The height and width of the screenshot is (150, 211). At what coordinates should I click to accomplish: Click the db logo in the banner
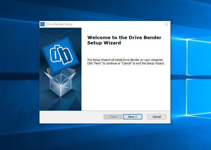pos(60,55)
